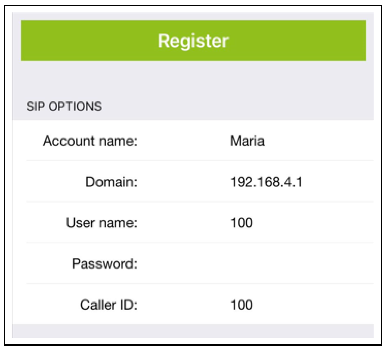This screenshot has width=387, height=349.
Task: Click the SIP OPTIONS section header
Action: click(x=64, y=106)
